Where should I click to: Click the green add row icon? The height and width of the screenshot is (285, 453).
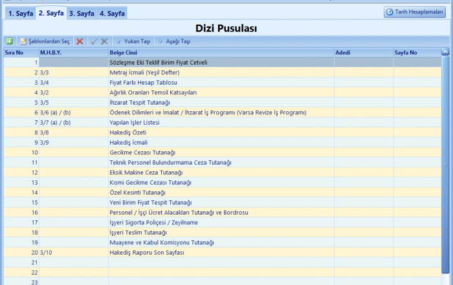coord(9,41)
